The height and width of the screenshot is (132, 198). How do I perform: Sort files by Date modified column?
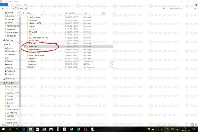(70, 13)
